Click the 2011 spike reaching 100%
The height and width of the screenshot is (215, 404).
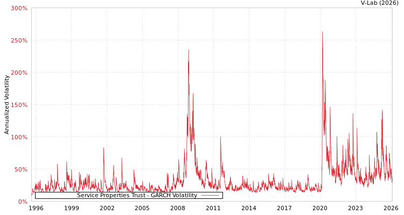(x=220, y=137)
